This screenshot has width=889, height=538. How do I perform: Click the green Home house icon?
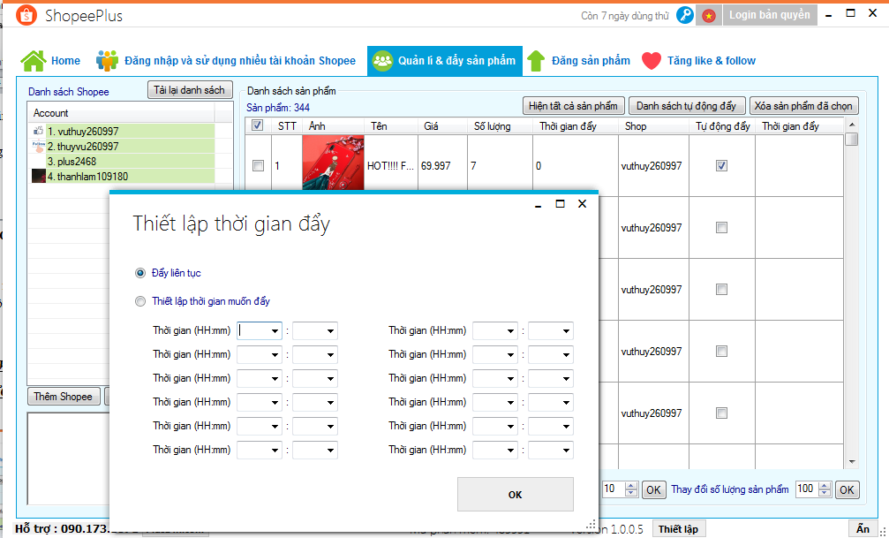[34, 61]
